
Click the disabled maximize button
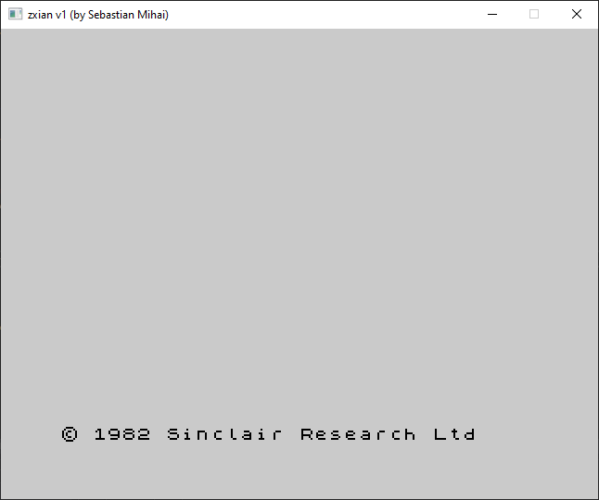tap(534, 15)
